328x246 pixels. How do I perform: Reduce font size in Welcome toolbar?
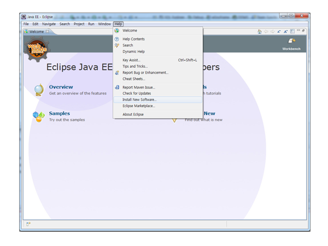279,32
